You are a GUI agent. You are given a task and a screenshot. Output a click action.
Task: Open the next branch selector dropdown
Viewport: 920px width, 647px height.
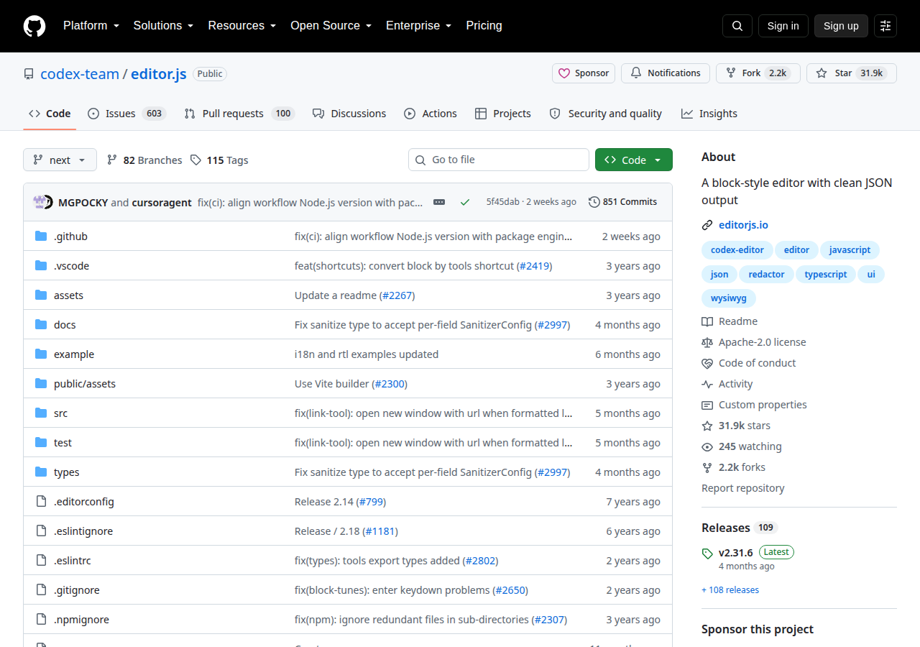tap(60, 160)
